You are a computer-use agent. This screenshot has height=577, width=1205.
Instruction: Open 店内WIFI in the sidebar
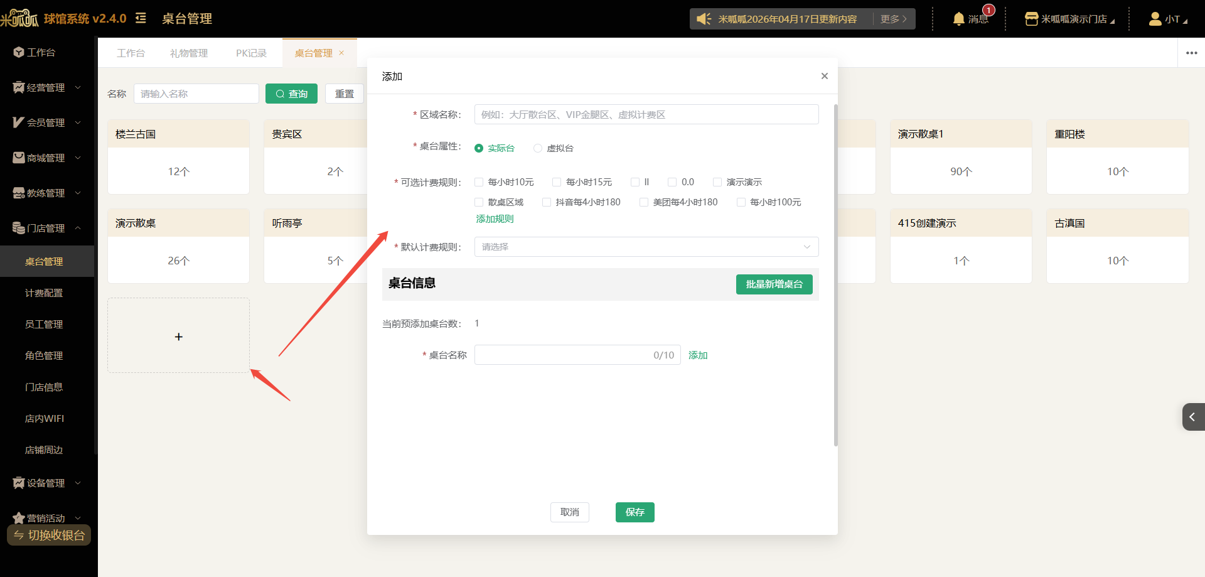coord(44,419)
